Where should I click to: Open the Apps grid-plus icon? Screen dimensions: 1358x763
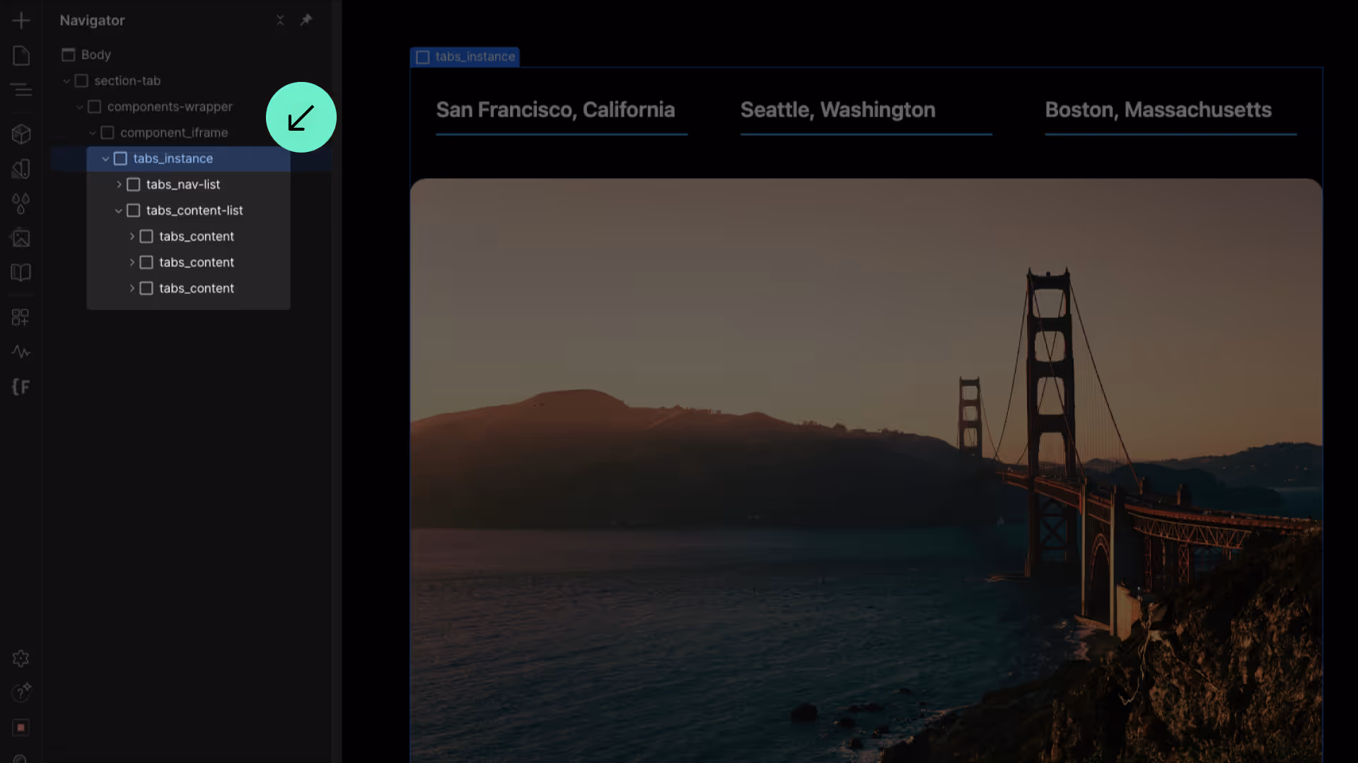coord(21,317)
